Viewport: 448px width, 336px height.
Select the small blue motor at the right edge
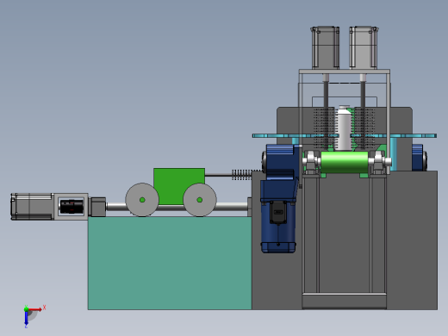point(420,158)
